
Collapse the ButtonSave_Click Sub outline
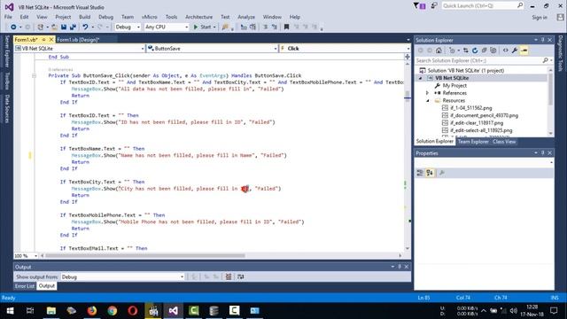click(x=34, y=75)
